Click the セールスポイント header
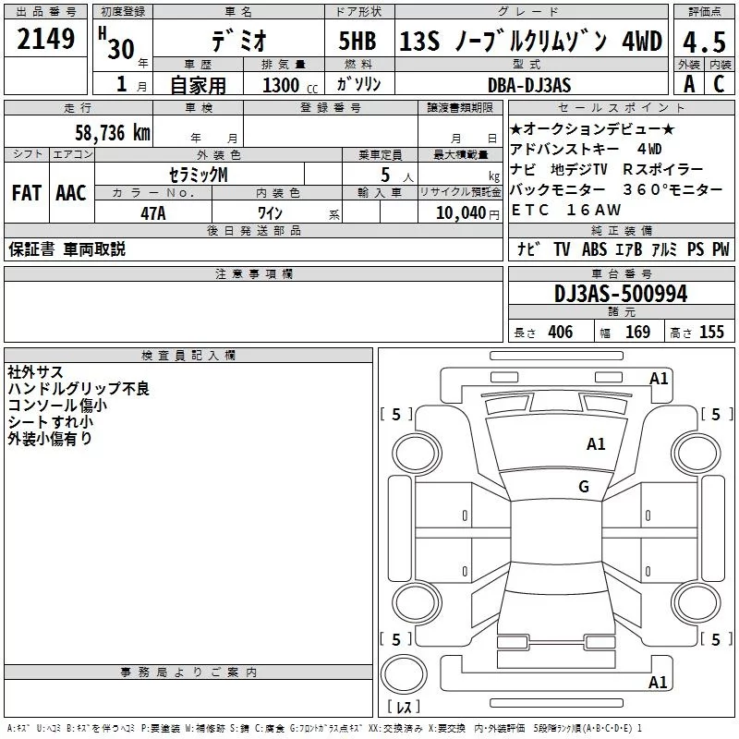Screen dimensions: 739x739 click(621, 107)
